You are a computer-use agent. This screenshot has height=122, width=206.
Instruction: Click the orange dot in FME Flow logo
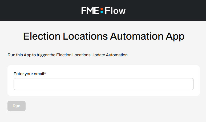click(x=102, y=9)
